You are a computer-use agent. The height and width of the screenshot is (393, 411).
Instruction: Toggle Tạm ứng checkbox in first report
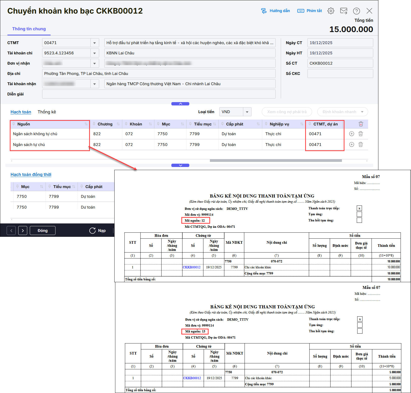pos(359,214)
